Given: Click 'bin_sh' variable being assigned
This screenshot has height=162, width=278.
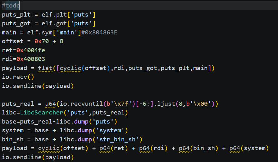Looking at the screenshot, I should (13, 139).
